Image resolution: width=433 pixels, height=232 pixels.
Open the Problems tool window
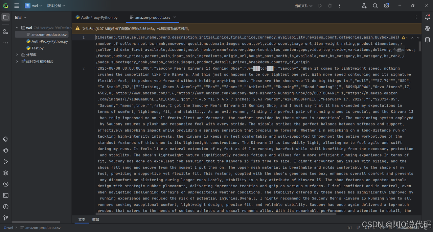pos(6,207)
